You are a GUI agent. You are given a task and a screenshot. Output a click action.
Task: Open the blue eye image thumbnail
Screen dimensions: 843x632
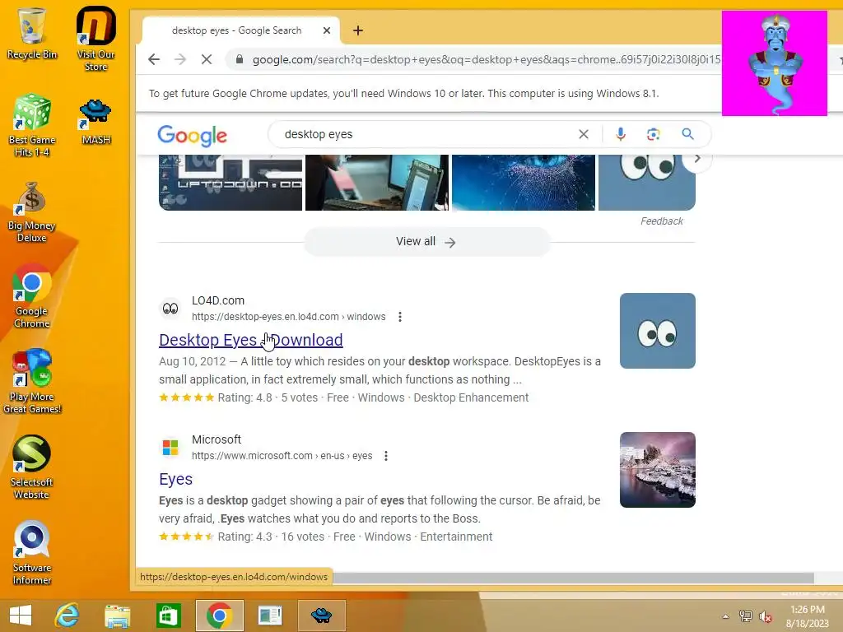[523, 183]
